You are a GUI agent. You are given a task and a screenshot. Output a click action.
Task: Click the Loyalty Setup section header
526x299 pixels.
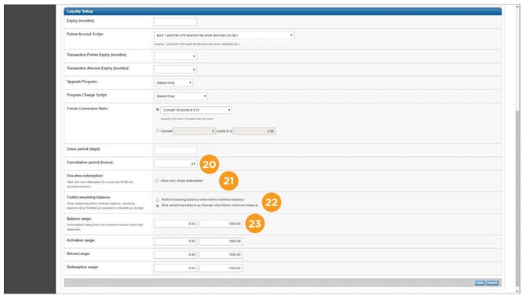pyautogui.click(x=283, y=12)
